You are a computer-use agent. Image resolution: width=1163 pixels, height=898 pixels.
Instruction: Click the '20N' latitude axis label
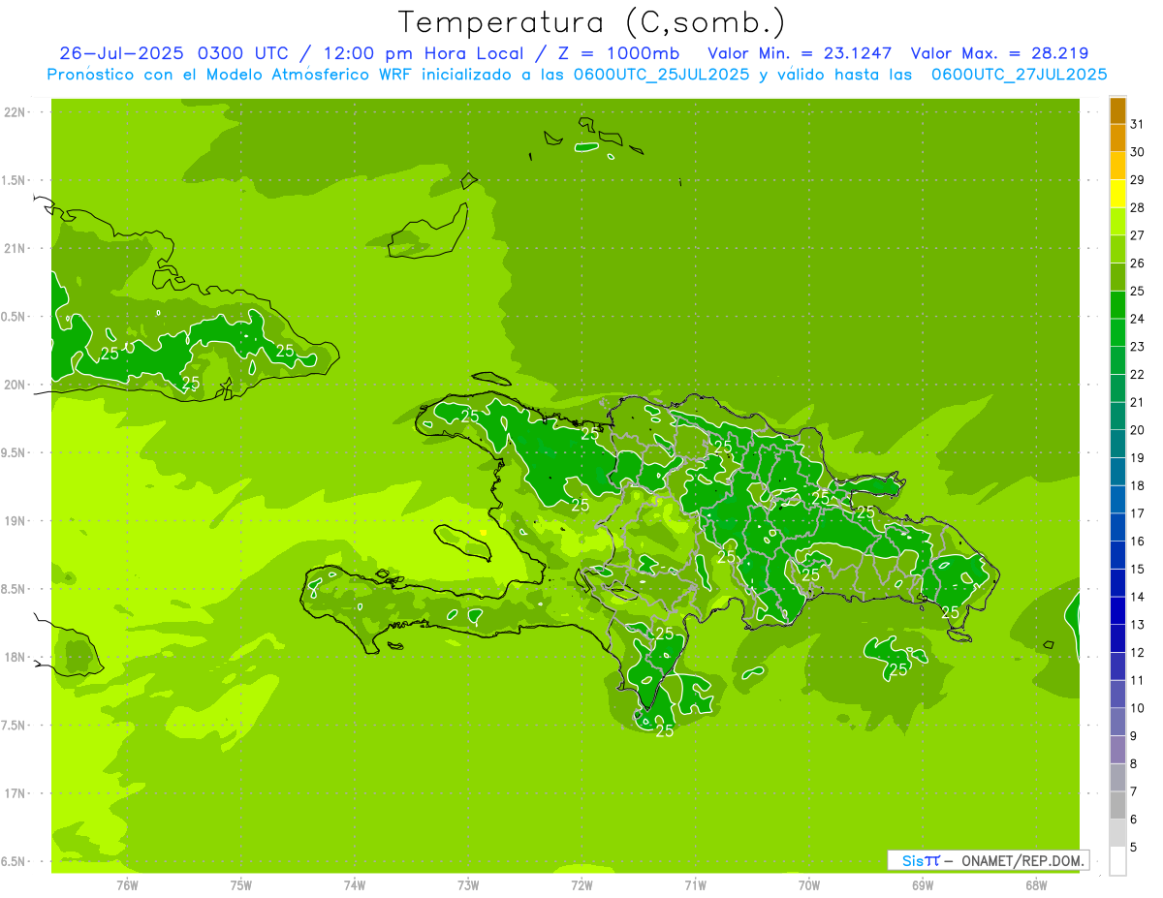tap(16, 385)
